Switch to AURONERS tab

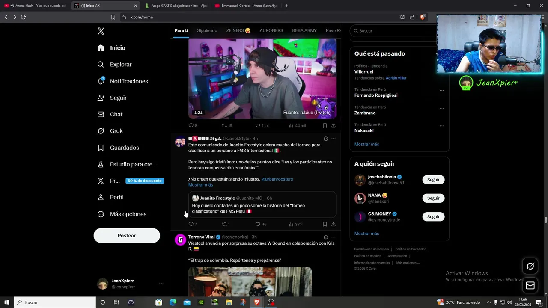271,30
